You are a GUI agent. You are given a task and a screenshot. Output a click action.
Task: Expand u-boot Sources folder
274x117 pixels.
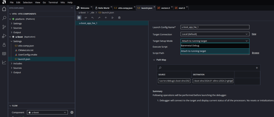coord(12,68)
